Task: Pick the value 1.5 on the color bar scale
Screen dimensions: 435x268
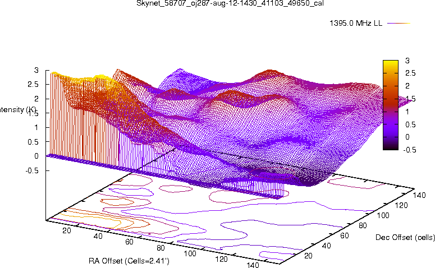Action: [410, 99]
